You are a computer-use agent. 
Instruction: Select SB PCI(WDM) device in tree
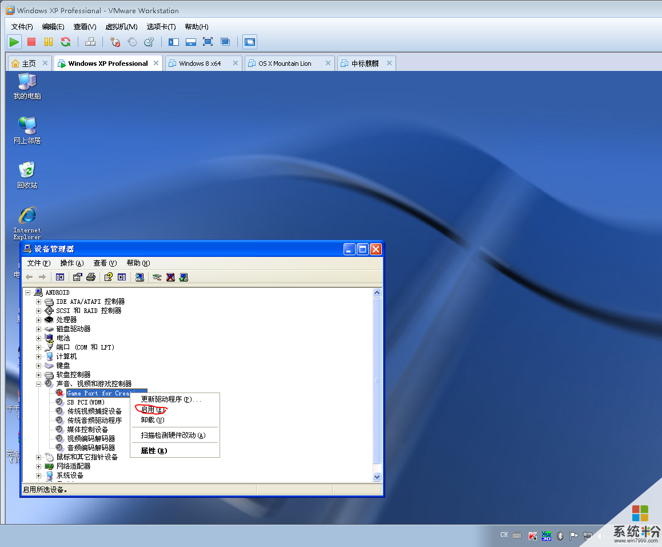86,402
